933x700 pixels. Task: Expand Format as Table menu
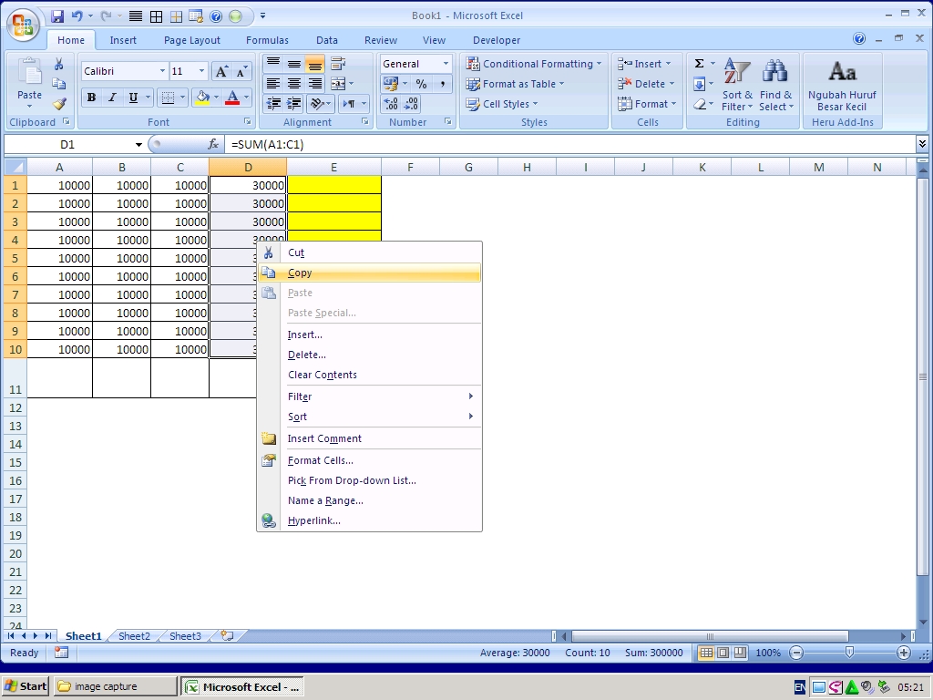(x=515, y=84)
